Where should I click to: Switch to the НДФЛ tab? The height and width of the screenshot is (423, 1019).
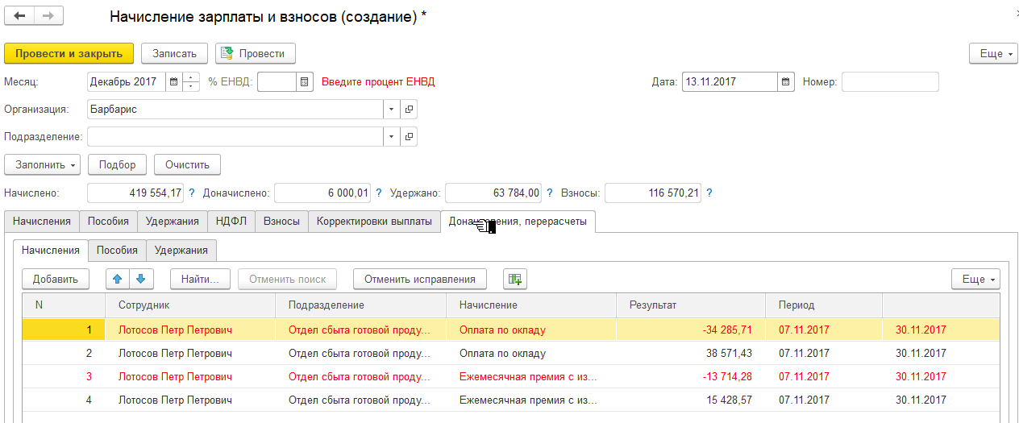coord(231,221)
